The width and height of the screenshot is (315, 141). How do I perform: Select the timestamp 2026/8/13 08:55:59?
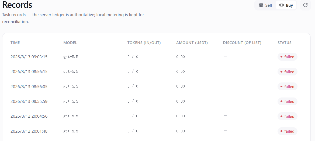29,101
